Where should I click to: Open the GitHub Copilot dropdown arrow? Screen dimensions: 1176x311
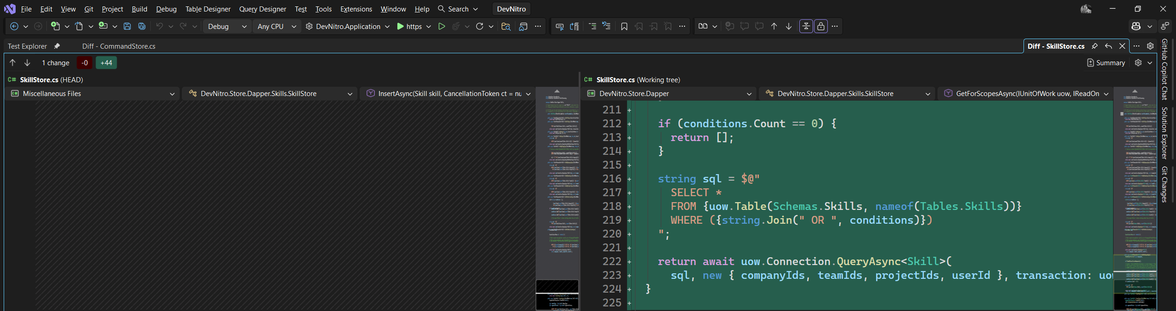[1150, 27]
